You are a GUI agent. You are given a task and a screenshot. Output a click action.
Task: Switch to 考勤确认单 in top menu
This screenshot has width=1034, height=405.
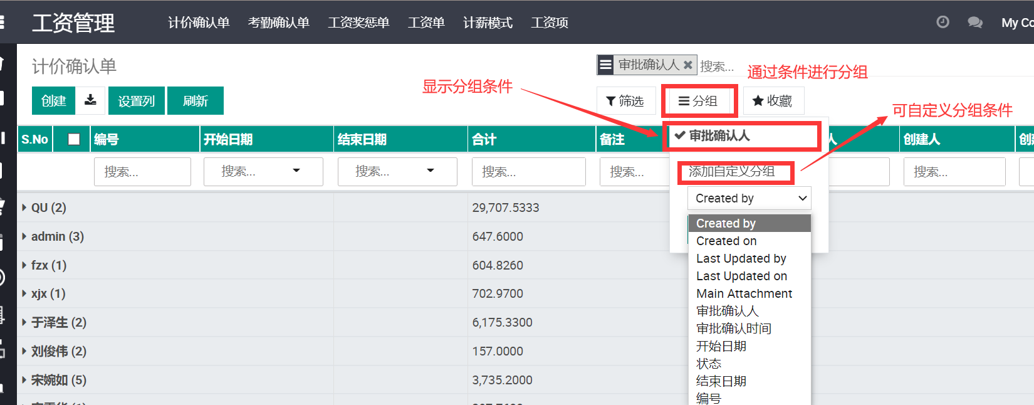pos(279,23)
